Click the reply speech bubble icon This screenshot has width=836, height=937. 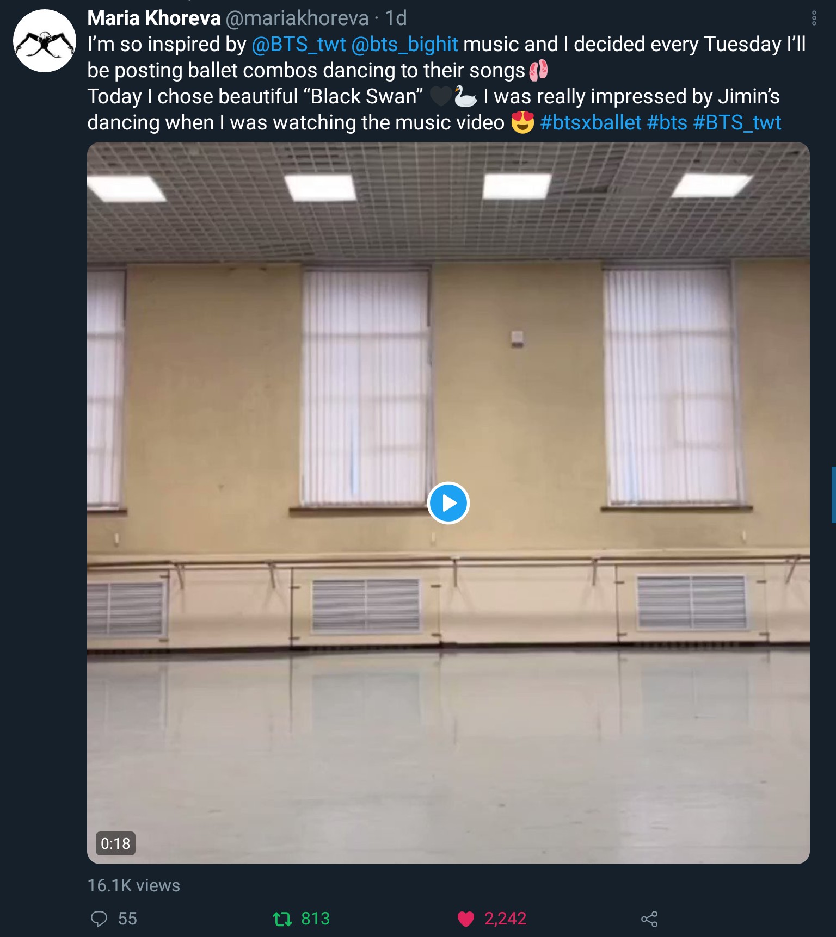coord(99,919)
